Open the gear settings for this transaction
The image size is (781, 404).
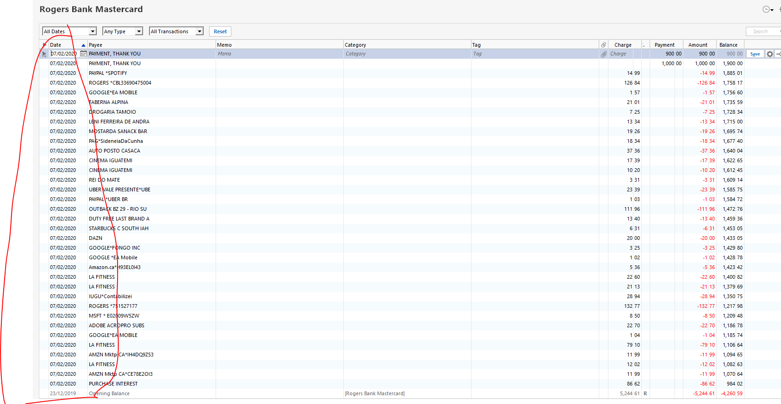[x=770, y=54]
